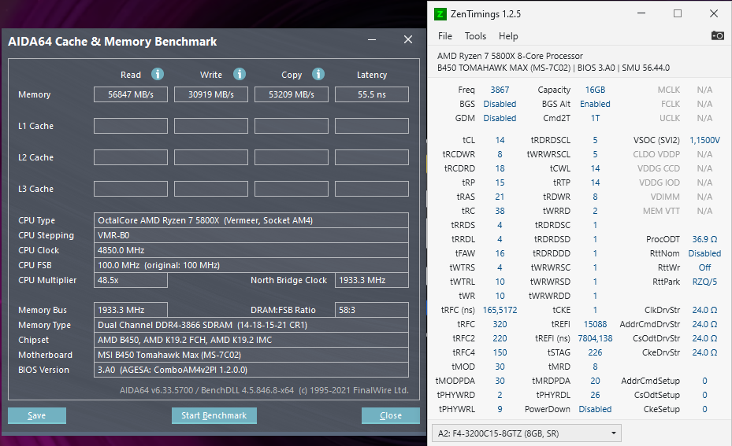Take a ZenTimings screenshot with the camera icon

pyautogui.click(x=717, y=35)
